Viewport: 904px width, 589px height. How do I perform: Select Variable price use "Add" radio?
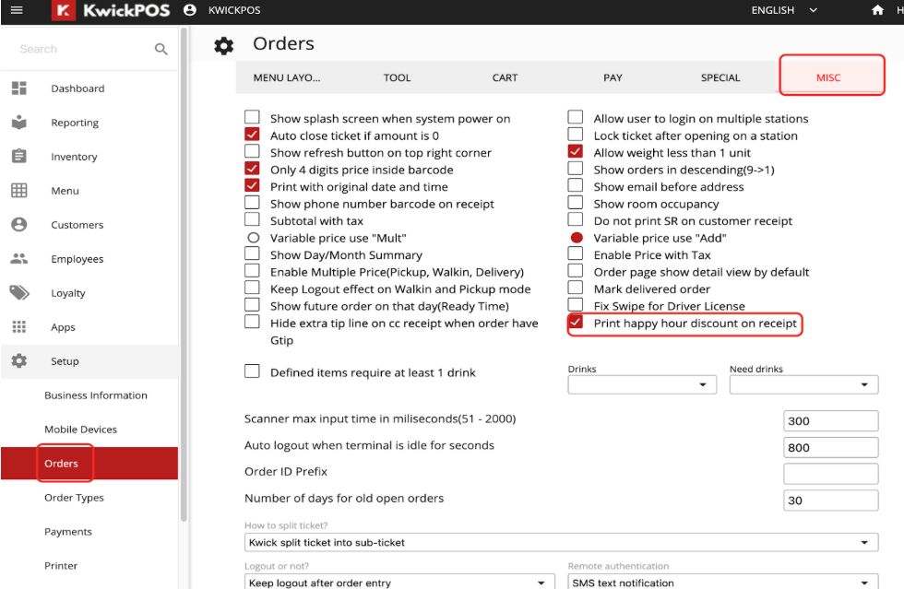coord(577,238)
